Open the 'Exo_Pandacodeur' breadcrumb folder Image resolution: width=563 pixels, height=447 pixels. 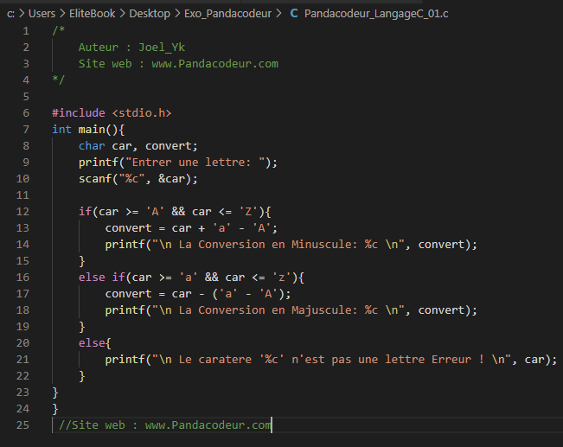tap(227, 14)
